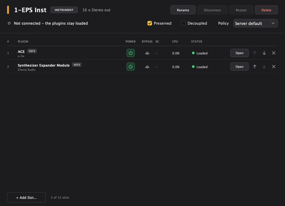
Task: Bypass the Synthesizer Expander Module plugin
Action: pyautogui.click(x=147, y=67)
